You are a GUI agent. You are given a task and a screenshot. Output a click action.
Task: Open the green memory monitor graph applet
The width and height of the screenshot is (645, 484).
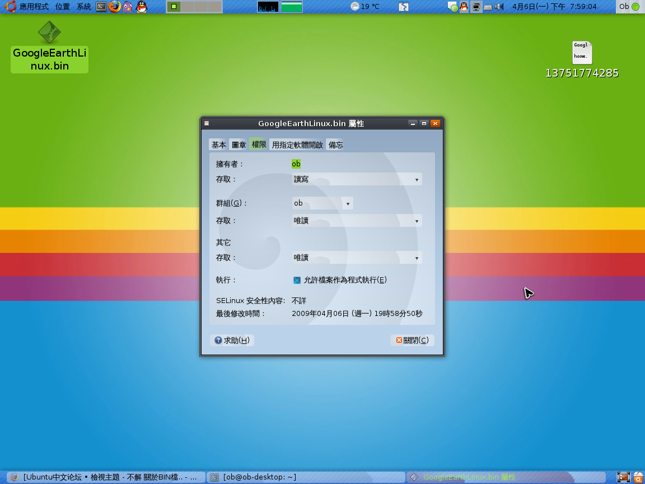click(x=292, y=7)
